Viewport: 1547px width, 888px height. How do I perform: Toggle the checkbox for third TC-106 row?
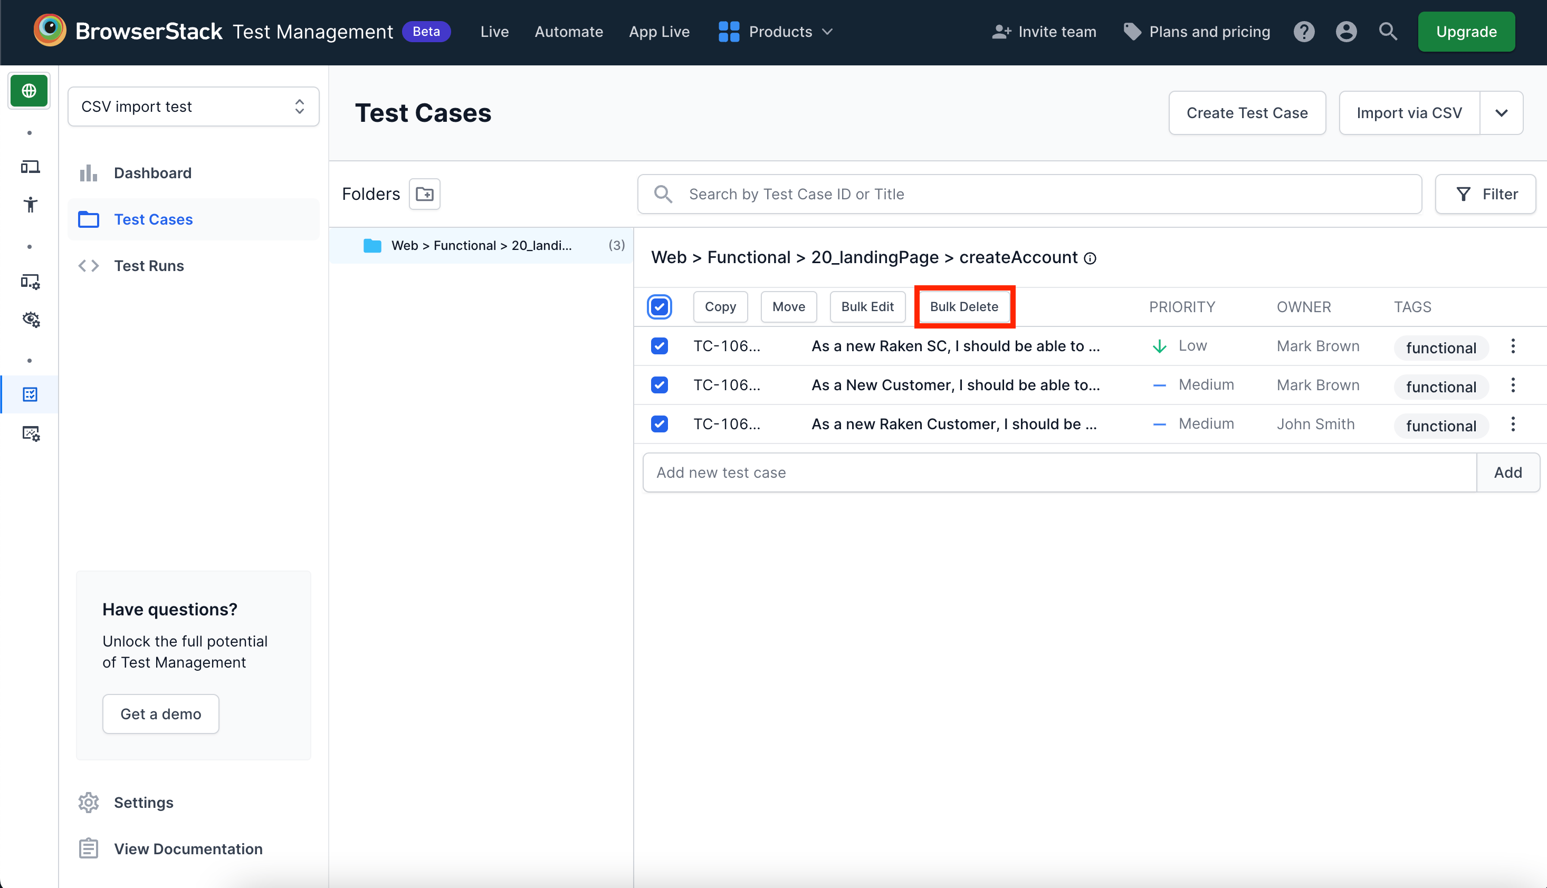tap(659, 424)
